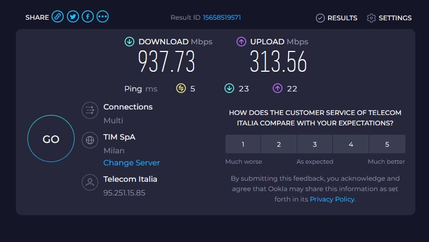Click the Change Server link
Screen dimensions: 429x242
point(131,163)
